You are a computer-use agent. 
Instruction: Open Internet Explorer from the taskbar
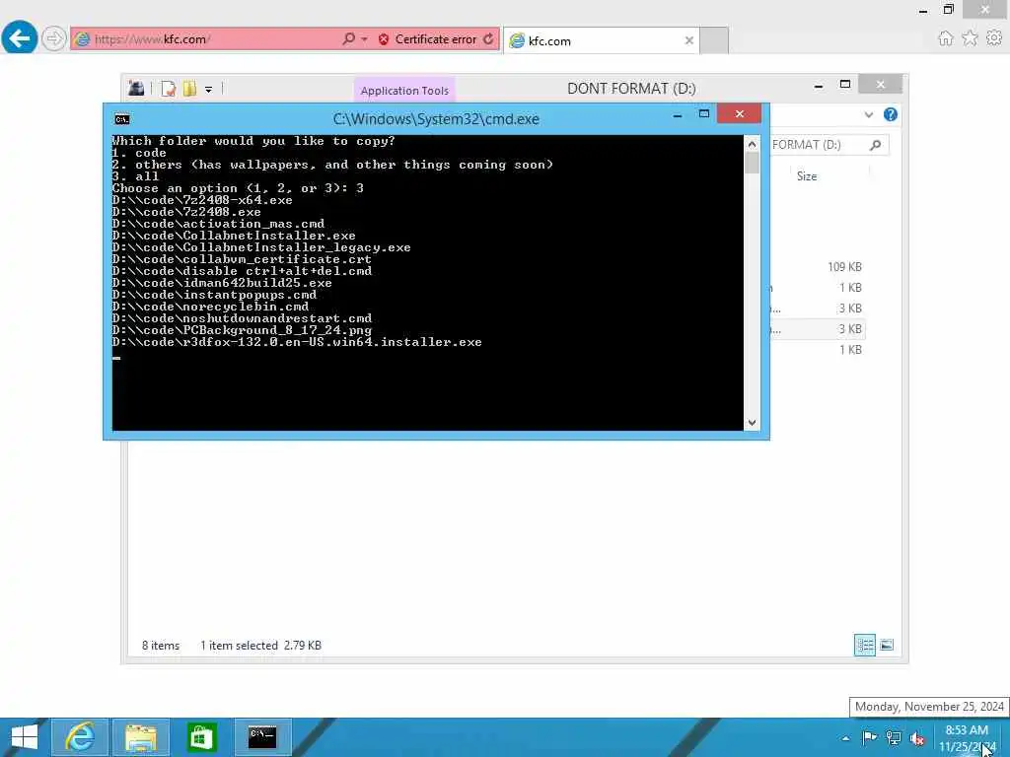click(79, 737)
